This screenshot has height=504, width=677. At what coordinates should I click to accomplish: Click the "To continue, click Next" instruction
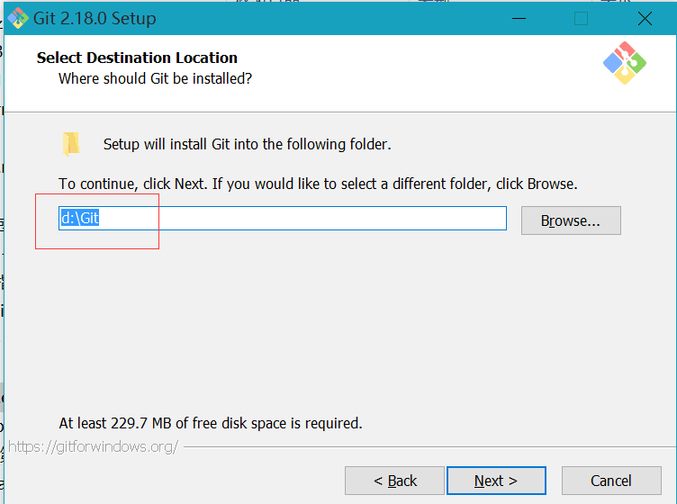pyautogui.click(x=318, y=184)
